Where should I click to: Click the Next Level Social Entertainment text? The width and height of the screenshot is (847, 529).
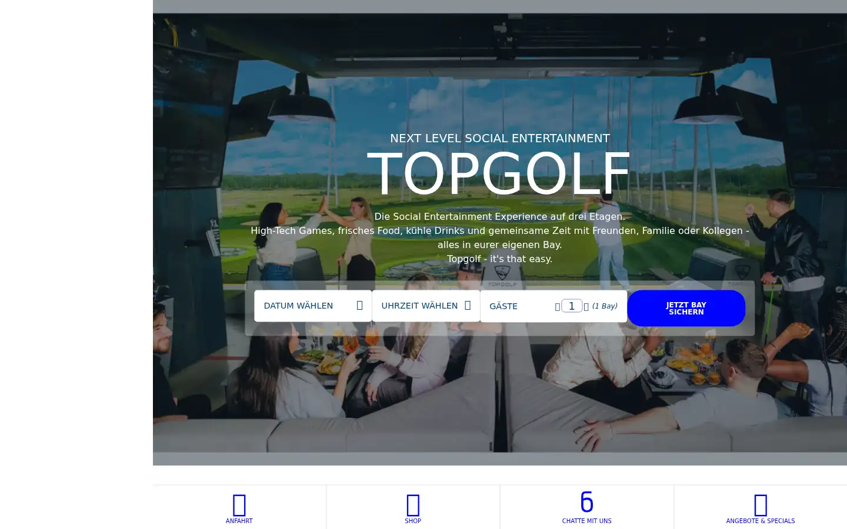[x=500, y=138]
